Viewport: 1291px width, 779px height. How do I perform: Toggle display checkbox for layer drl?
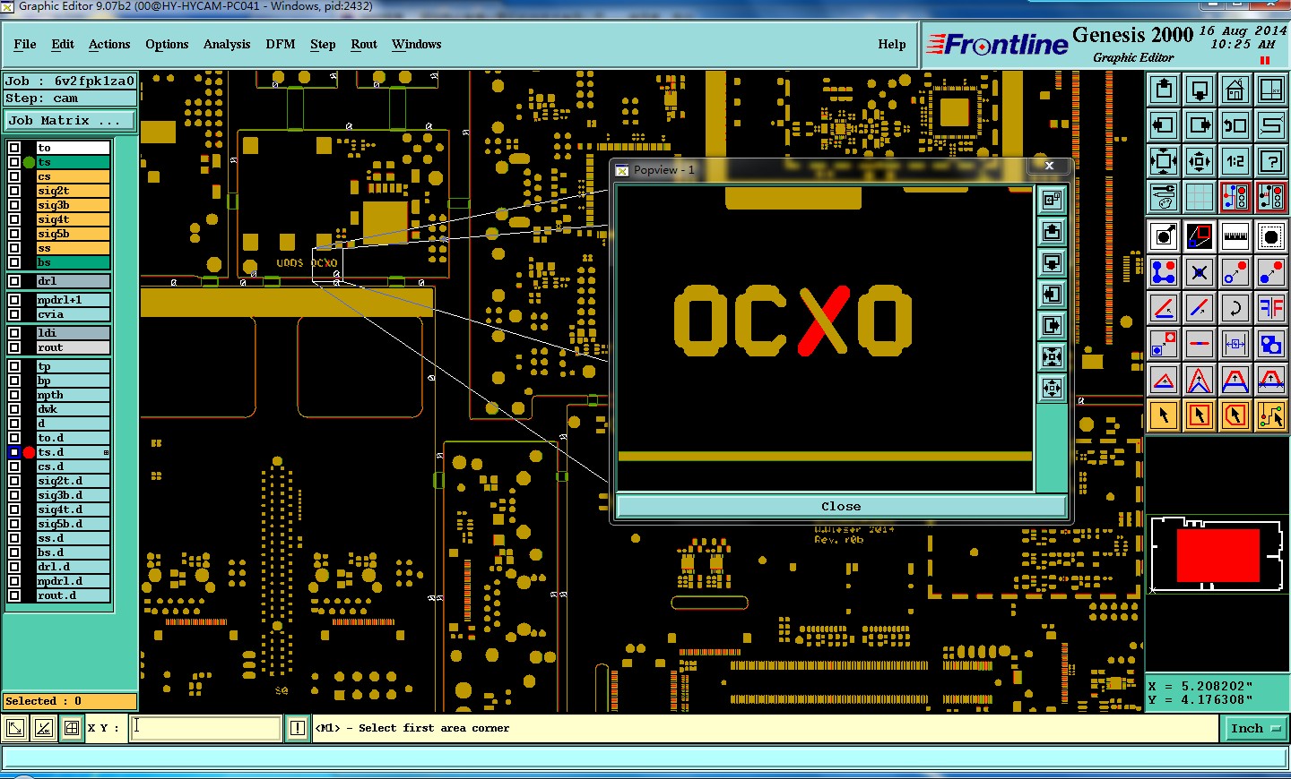[14, 281]
